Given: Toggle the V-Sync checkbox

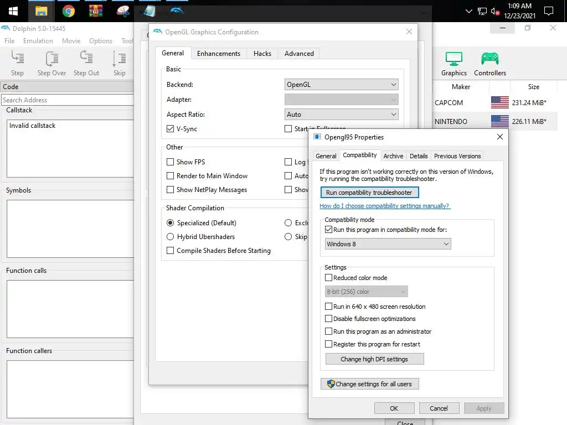Looking at the screenshot, I should (x=171, y=128).
